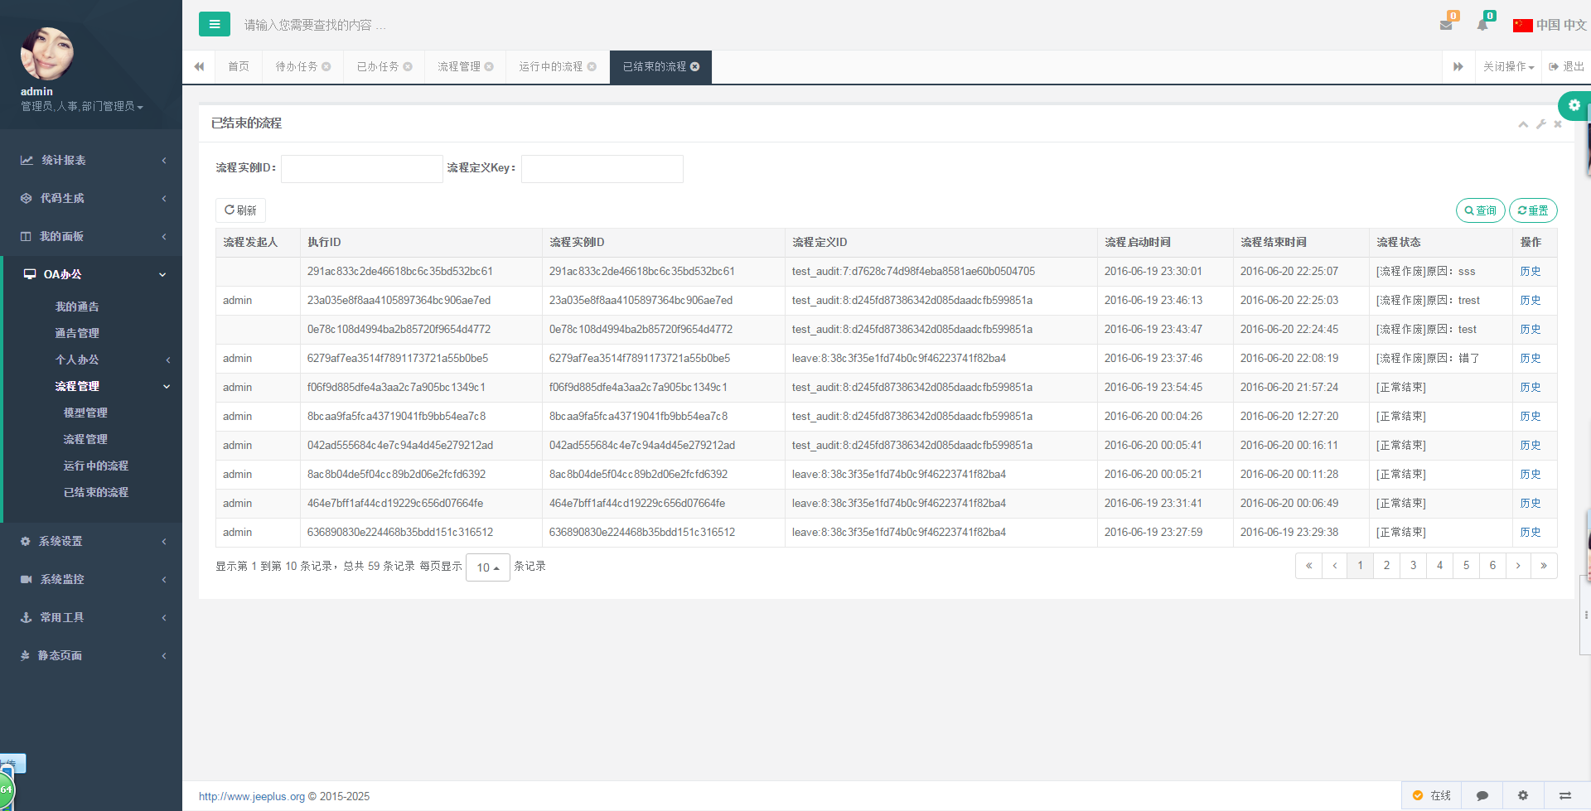
Task: Open the green gear theme settings button
Action: [1574, 105]
